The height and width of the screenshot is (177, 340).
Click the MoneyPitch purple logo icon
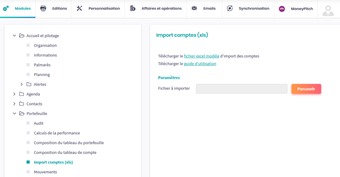282,9
